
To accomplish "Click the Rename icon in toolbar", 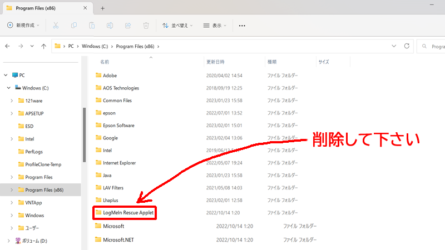I will (110, 26).
